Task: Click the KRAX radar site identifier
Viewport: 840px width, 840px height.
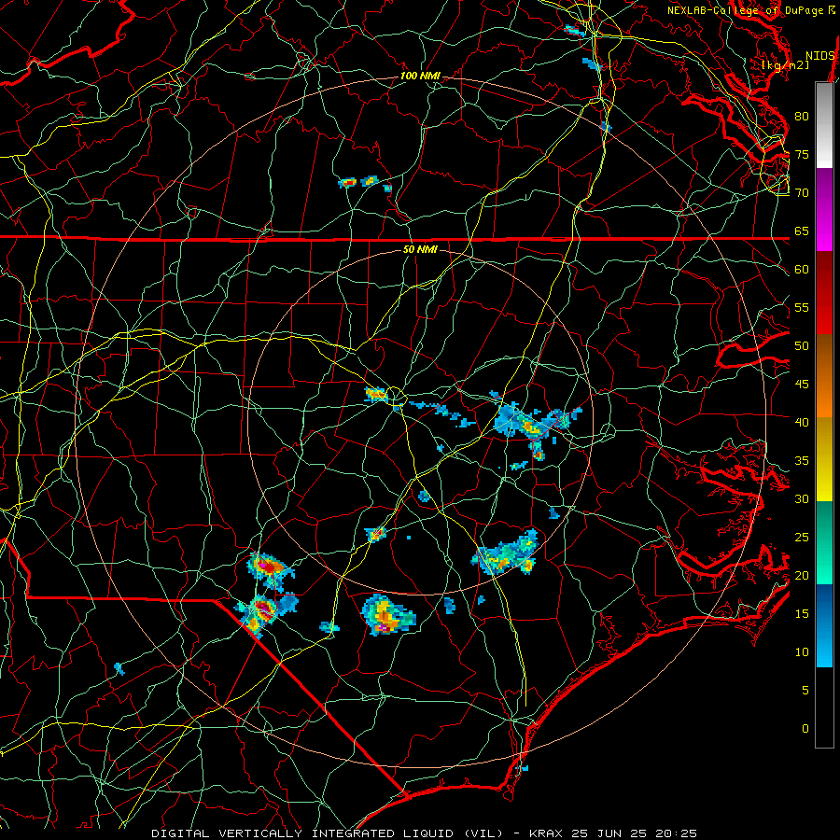Action: tap(549, 833)
